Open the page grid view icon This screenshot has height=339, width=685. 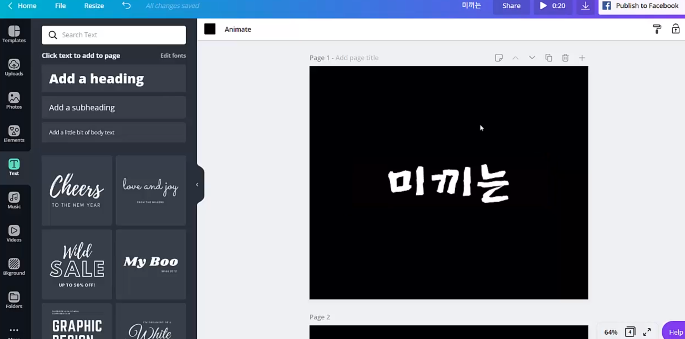pyautogui.click(x=630, y=332)
